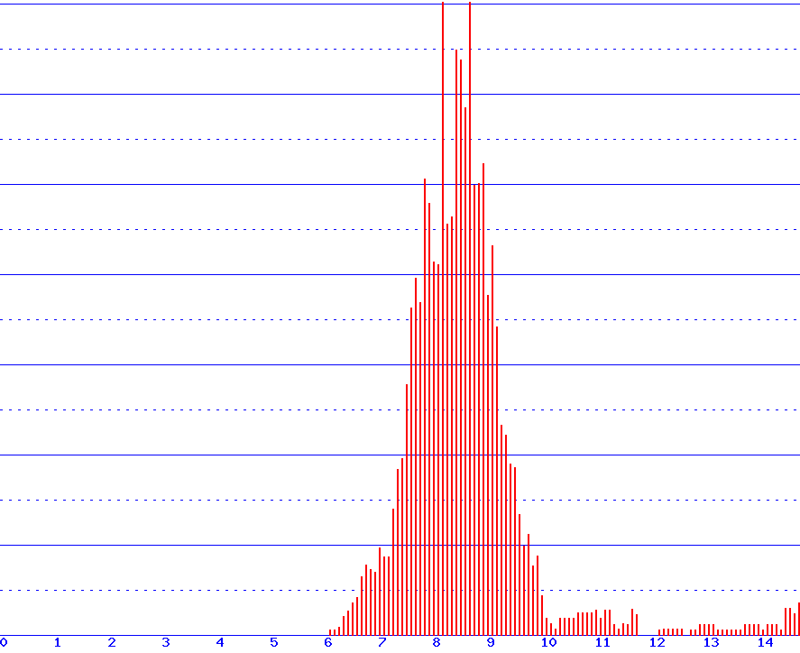Click the x-axis label 7
This screenshot has width=800, height=653.
tap(382, 642)
